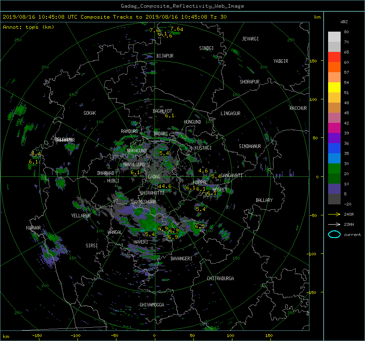The image size is (365, 341).
Task: Click the BIJAPUR city label
Action: coord(165,56)
